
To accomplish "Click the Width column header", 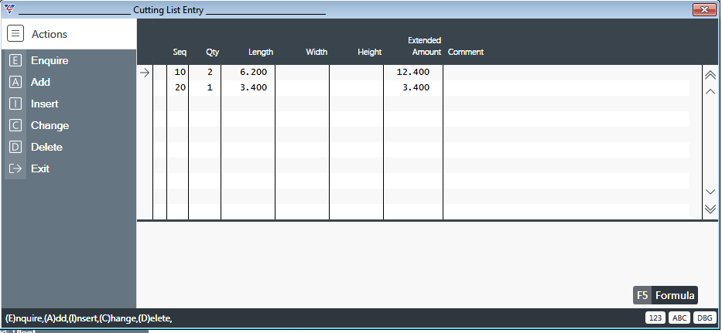I will tap(317, 52).
